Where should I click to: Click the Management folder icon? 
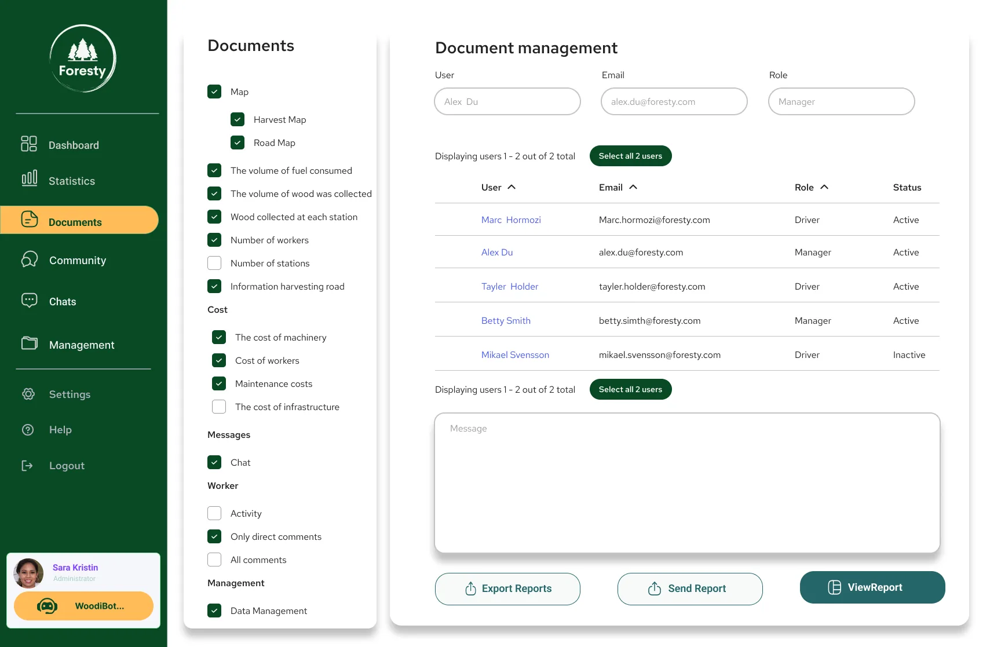(x=30, y=343)
